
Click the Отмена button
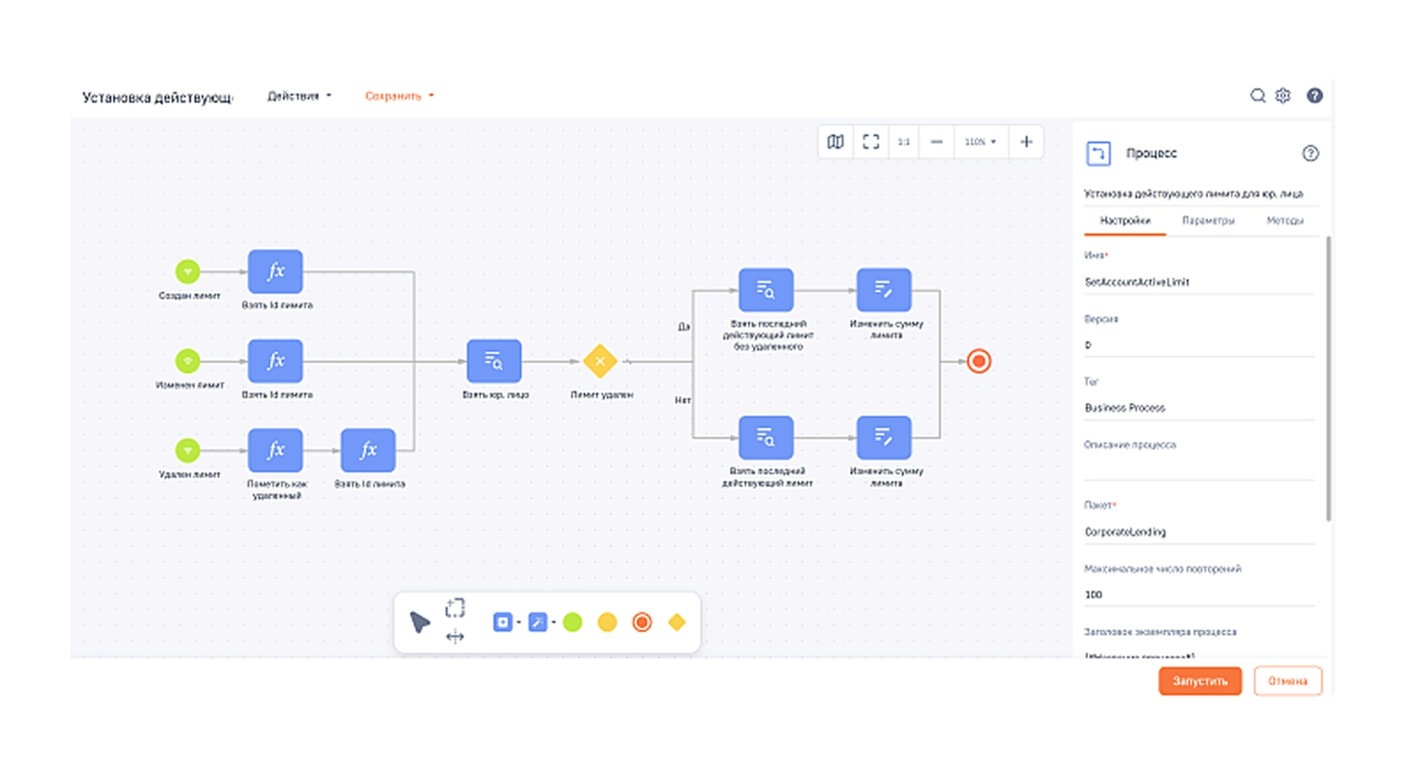coord(1288,681)
